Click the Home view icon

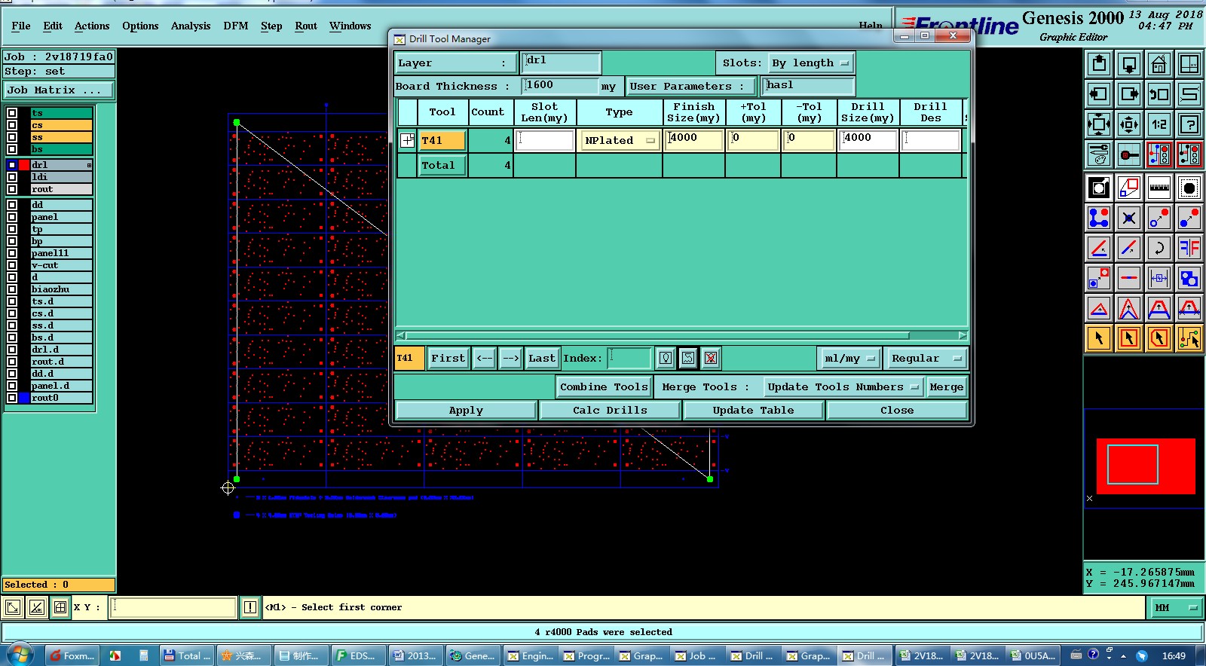[1159, 65]
